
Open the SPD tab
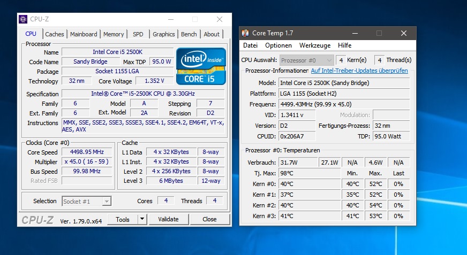pyautogui.click(x=138, y=34)
